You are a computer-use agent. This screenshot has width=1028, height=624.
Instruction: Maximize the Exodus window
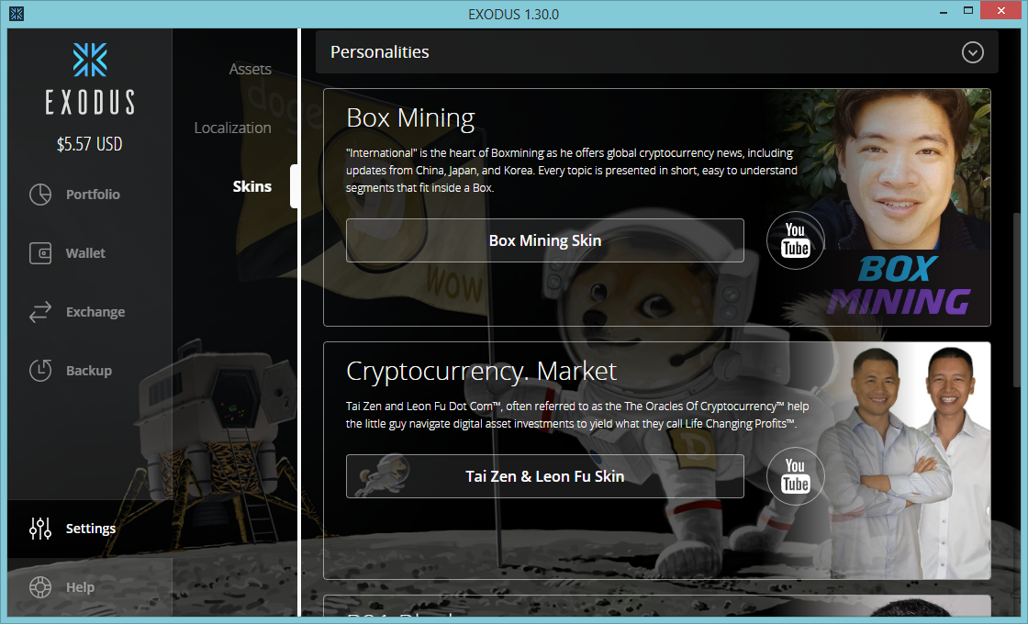967,10
